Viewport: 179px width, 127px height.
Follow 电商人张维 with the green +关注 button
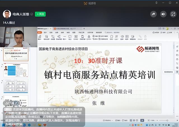40,14
